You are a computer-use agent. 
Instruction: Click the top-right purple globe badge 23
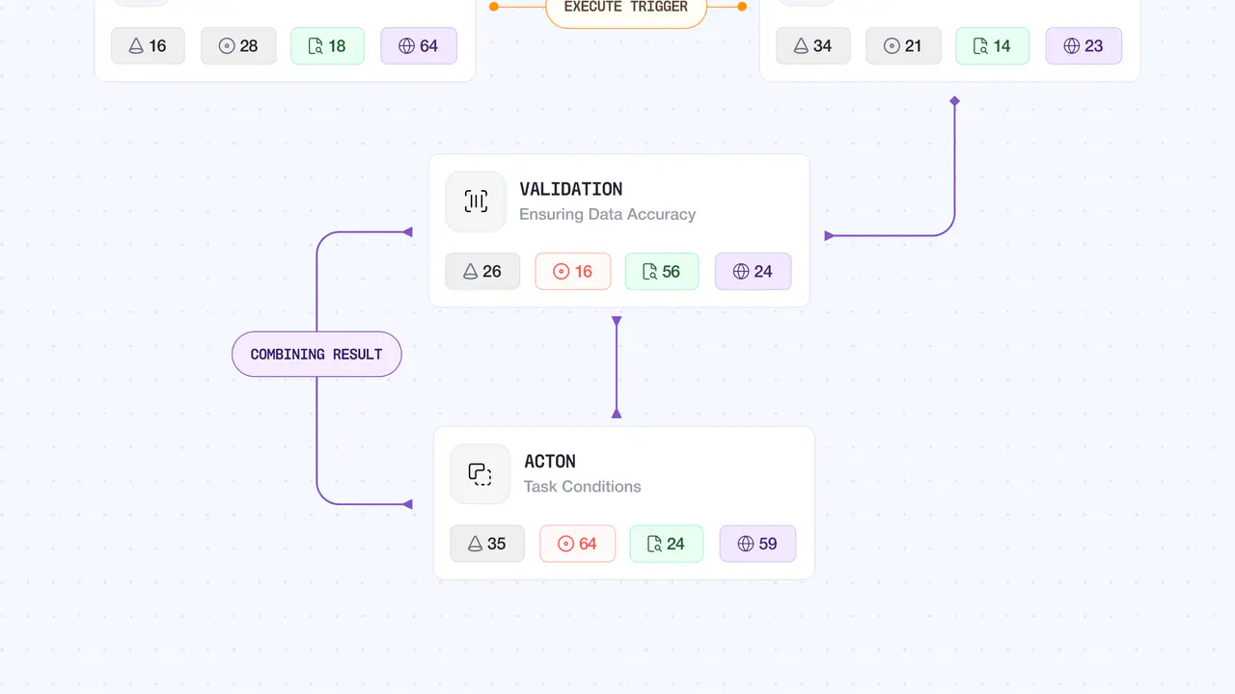coord(1084,45)
